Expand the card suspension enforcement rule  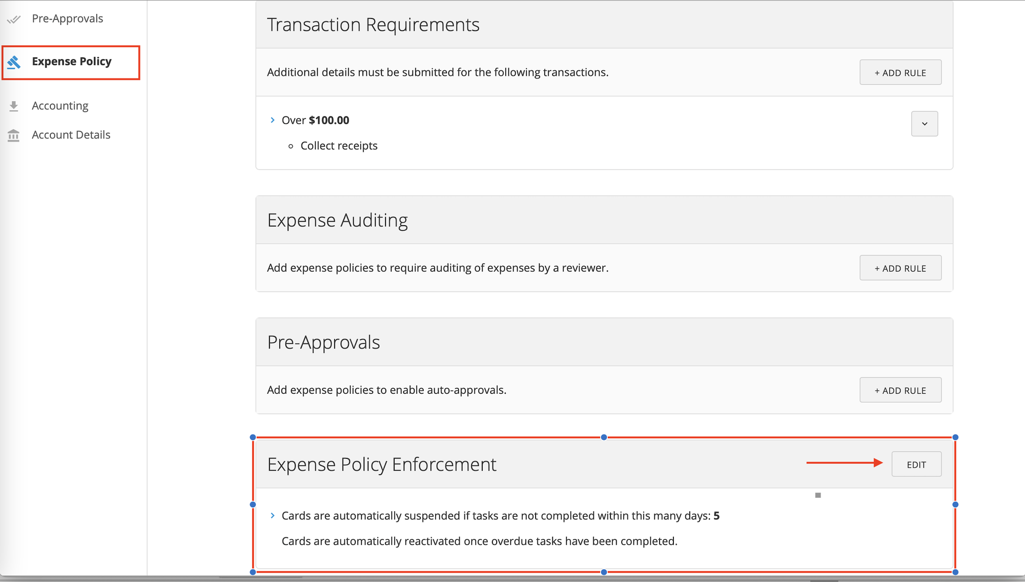pos(272,515)
